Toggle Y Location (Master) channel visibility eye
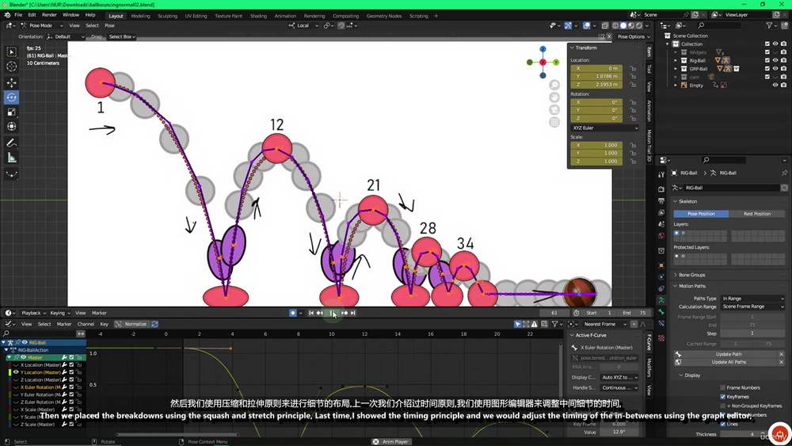This screenshot has height=446, width=792. coord(16,372)
